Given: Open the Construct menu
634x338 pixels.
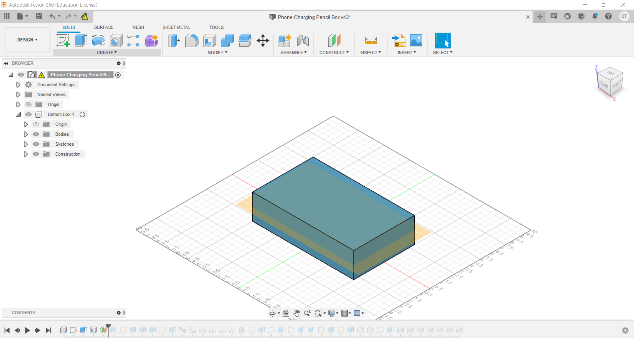Looking at the screenshot, I should (334, 53).
